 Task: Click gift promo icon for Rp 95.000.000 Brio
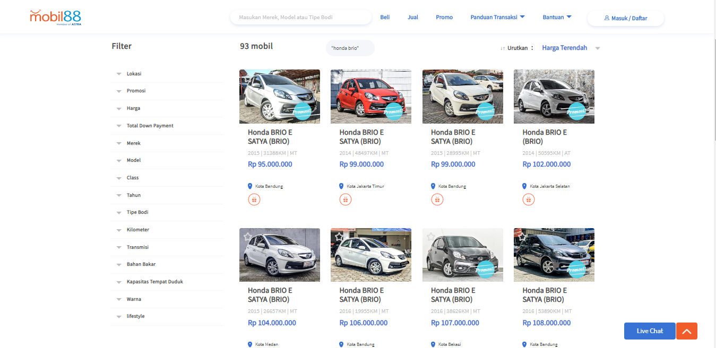click(254, 199)
